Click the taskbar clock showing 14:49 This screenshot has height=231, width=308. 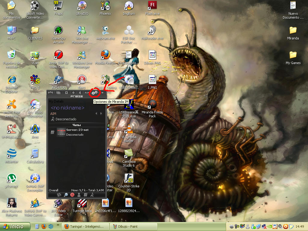click(300, 226)
